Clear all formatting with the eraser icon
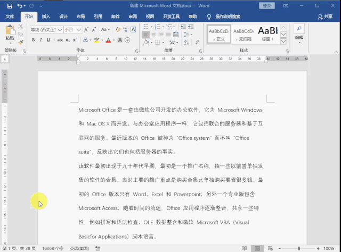This screenshot has width=341, height=252. coord(118,30)
